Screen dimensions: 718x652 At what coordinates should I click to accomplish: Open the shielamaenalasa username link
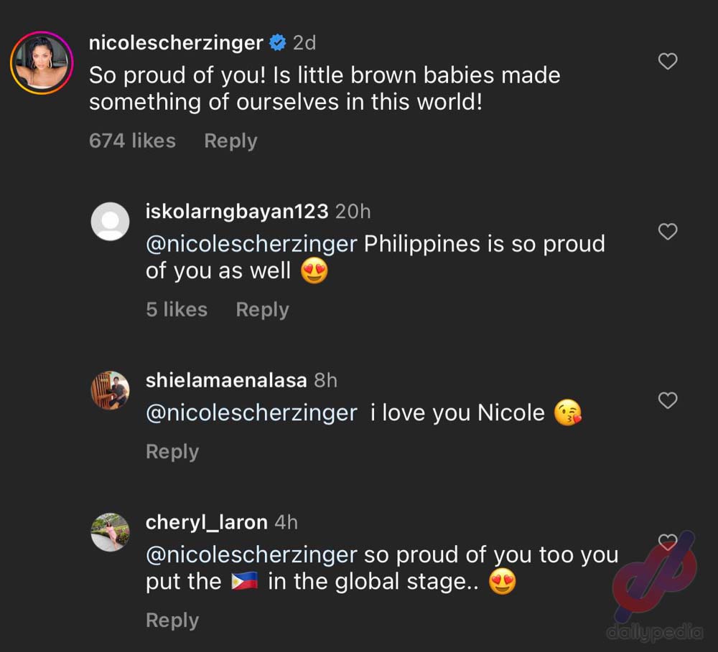(226, 380)
